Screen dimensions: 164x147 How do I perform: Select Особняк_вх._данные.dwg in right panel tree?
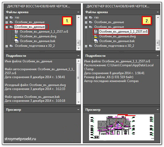(x=117, y=36)
